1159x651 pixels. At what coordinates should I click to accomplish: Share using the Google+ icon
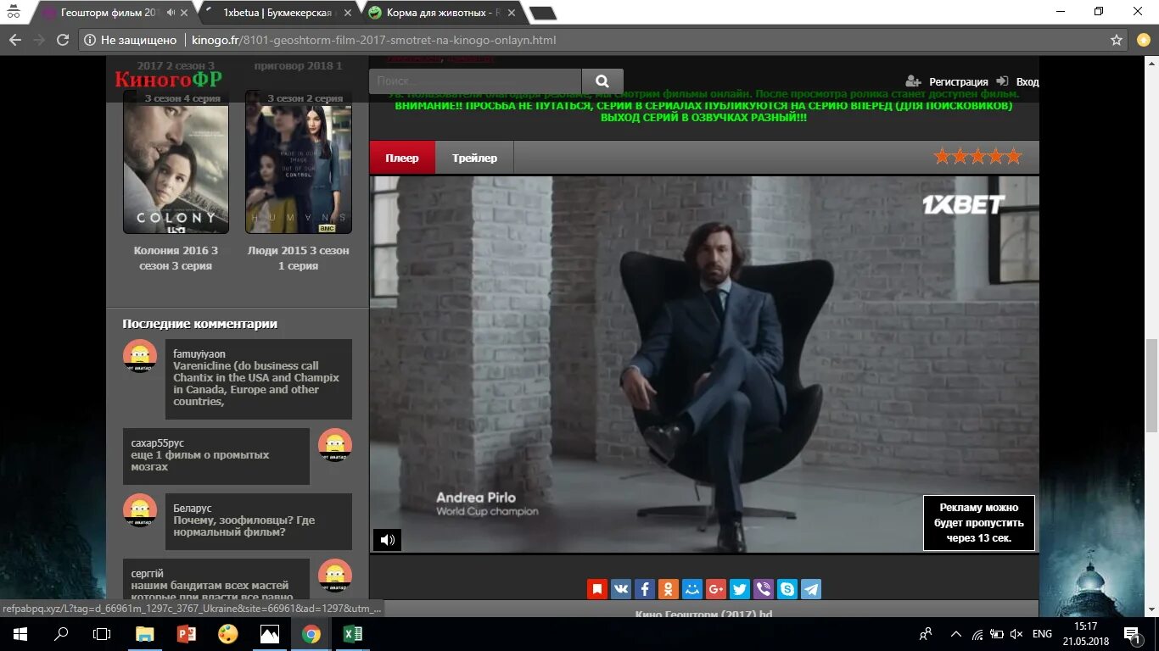pos(715,588)
